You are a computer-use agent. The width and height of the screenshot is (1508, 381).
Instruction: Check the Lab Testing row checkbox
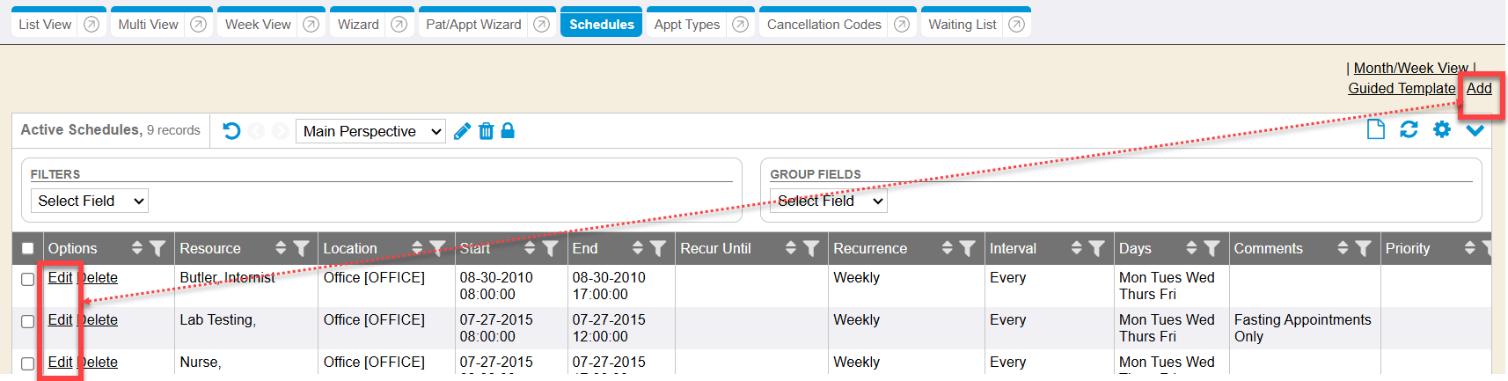pyautogui.click(x=28, y=321)
